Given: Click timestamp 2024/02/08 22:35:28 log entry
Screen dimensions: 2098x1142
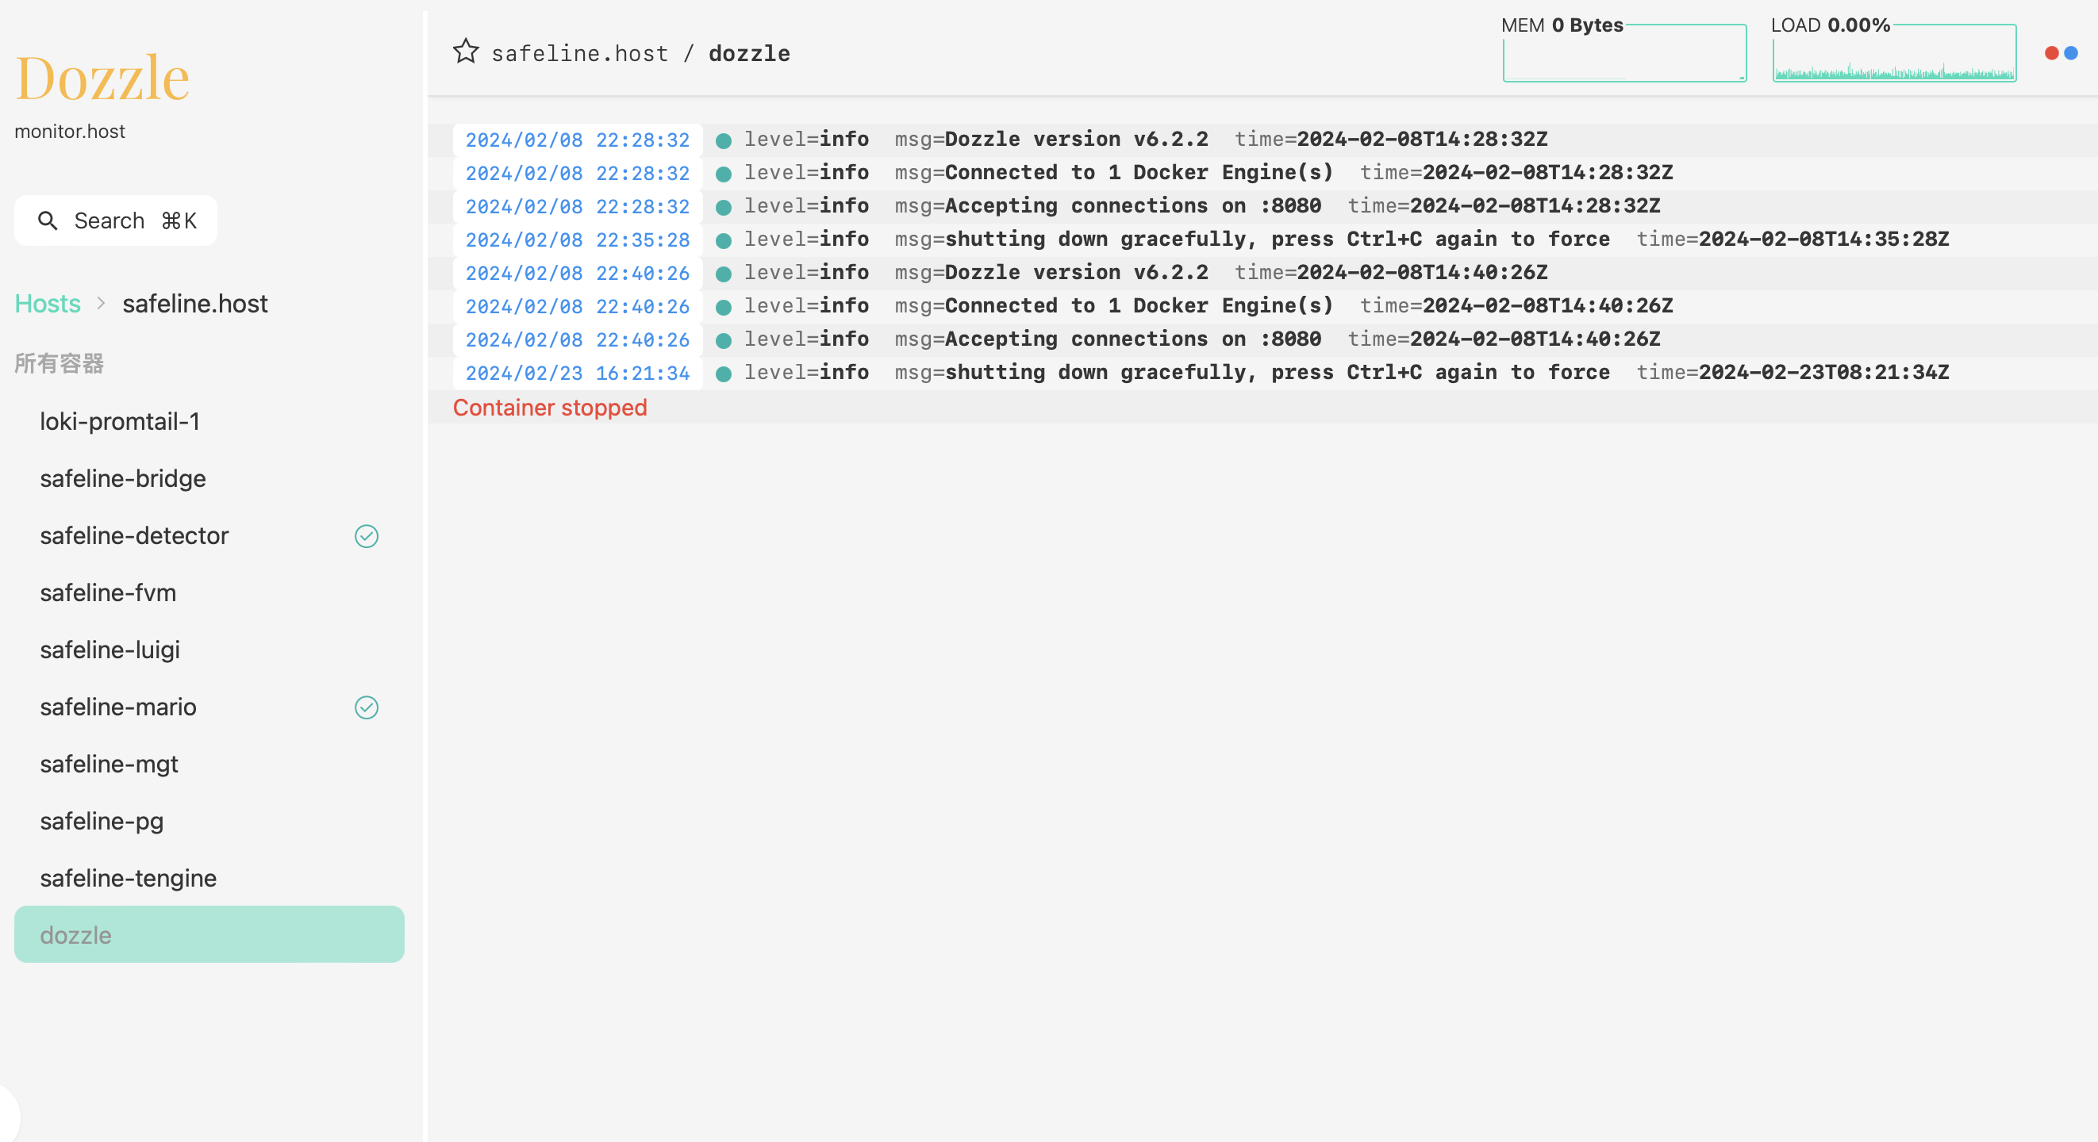Looking at the screenshot, I should [577, 240].
